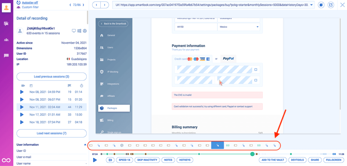The image size is (347, 166).
Task: Click Load previous sessions (3)
Action: pos(52,77)
